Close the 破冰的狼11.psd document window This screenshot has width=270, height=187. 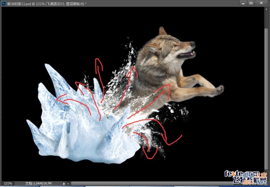tap(261, 3)
